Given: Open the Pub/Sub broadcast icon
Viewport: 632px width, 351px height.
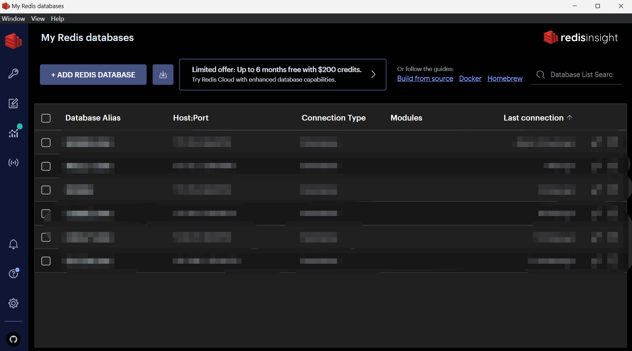Looking at the screenshot, I should (13, 163).
